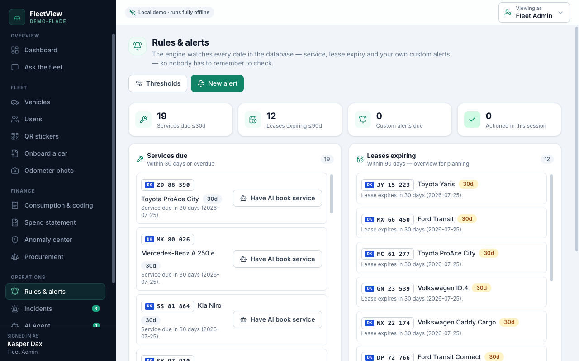Click license plate MK 80 026

pos(167,239)
